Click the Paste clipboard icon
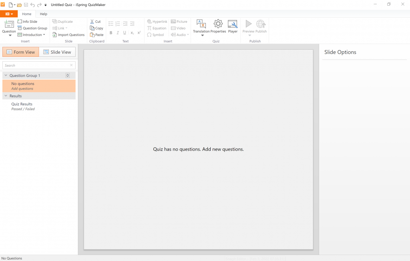Viewport: 410px width, 261px height. click(x=92, y=35)
